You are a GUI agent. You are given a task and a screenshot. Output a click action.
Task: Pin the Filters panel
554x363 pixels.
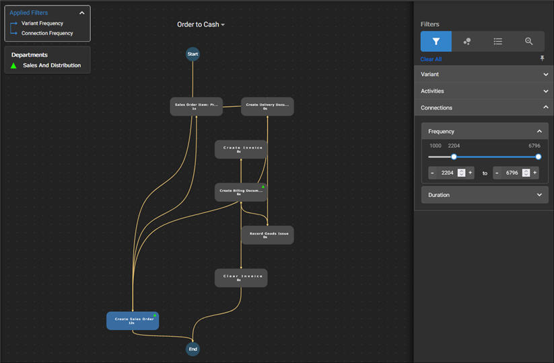pos(543,59)
